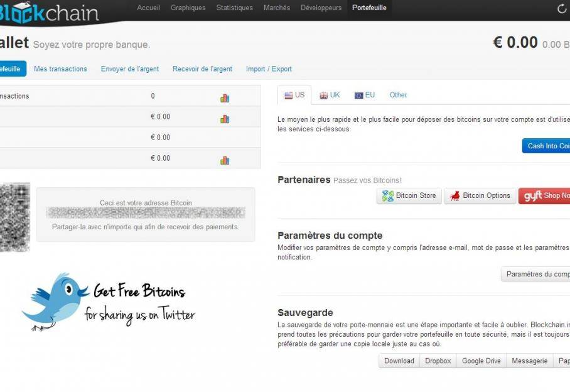The width and height of the screenshot is (570, 392).
Task: Click the transactions count value 0
Action: coord(153,96)
